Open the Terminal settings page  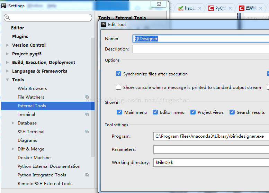26,114
